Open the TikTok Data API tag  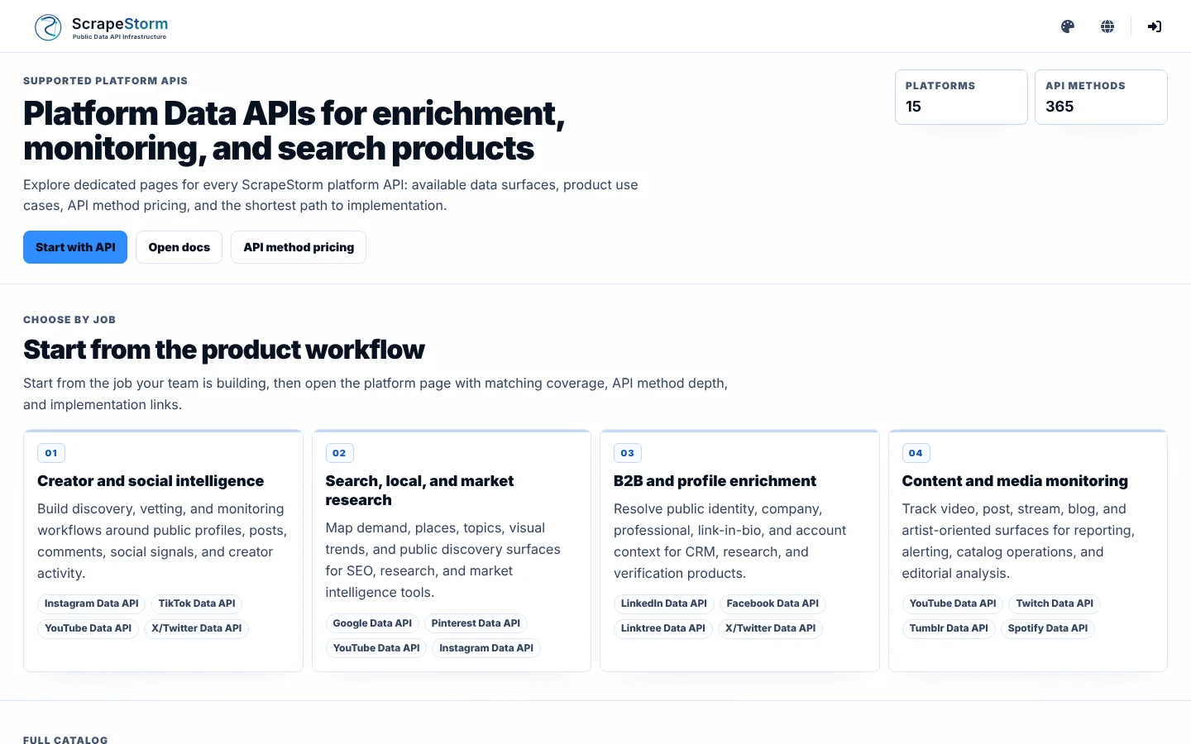tap(197, 603)
